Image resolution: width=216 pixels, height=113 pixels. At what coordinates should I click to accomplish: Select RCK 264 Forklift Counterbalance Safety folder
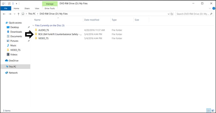60,34
